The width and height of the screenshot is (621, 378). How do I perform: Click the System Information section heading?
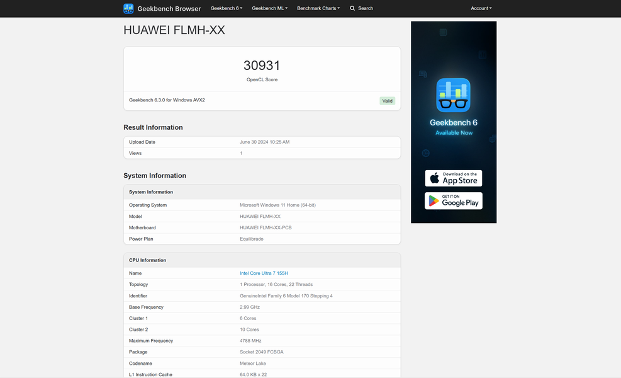[x=155, y=176]
